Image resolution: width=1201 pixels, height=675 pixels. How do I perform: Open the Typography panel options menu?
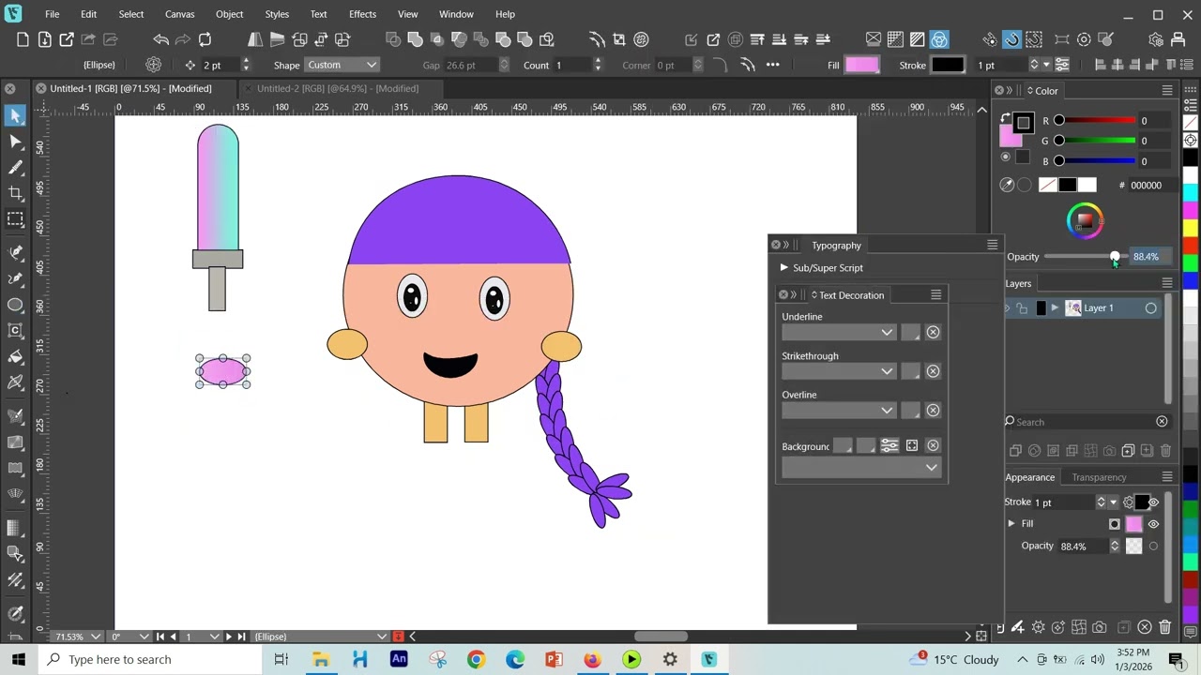click(992, 245)
